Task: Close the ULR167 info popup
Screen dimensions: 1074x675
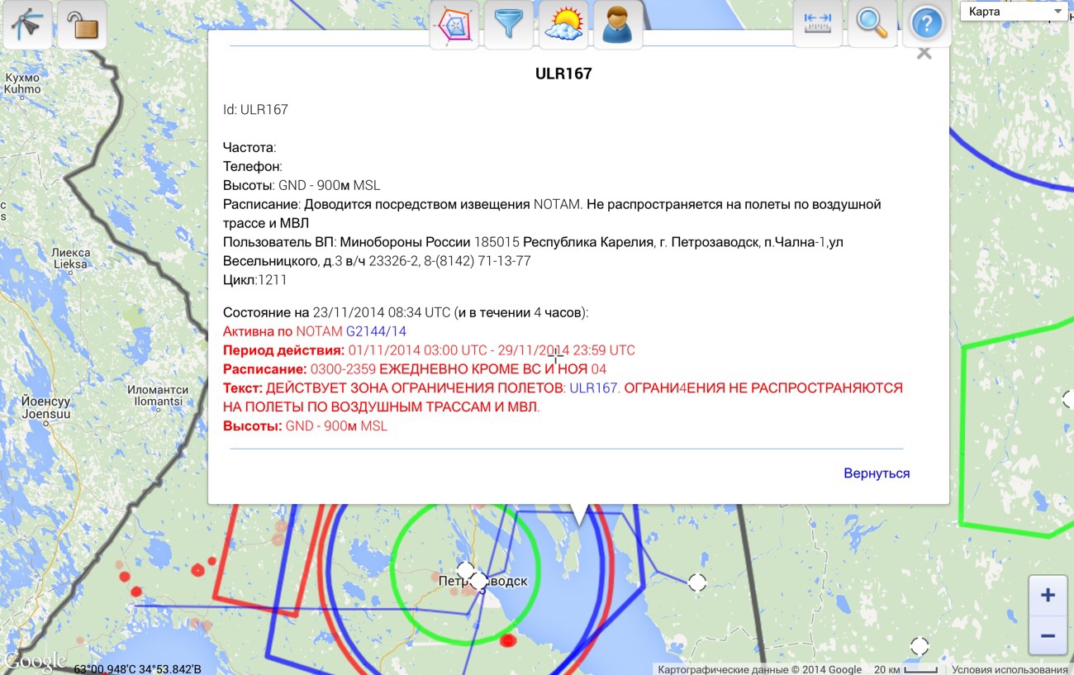Action: (x=924, y=54)
